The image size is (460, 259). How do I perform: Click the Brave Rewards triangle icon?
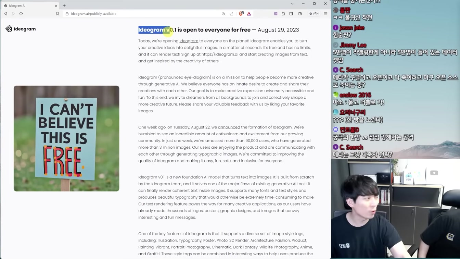click(x=249, y=14)
